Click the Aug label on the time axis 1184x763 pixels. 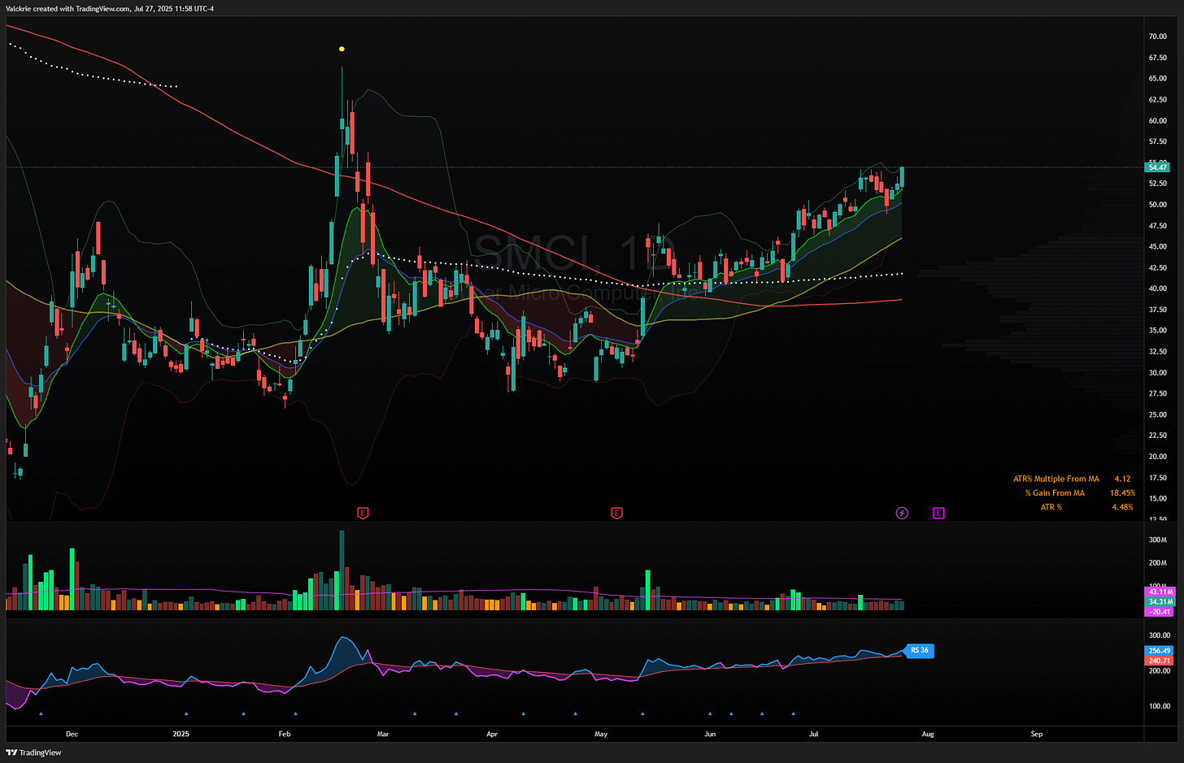928,734
